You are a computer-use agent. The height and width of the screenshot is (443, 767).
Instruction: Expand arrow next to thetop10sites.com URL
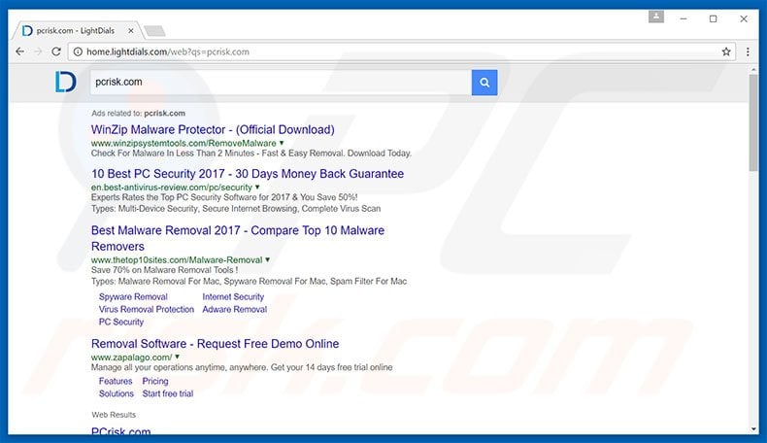click(x=268, y=260)
